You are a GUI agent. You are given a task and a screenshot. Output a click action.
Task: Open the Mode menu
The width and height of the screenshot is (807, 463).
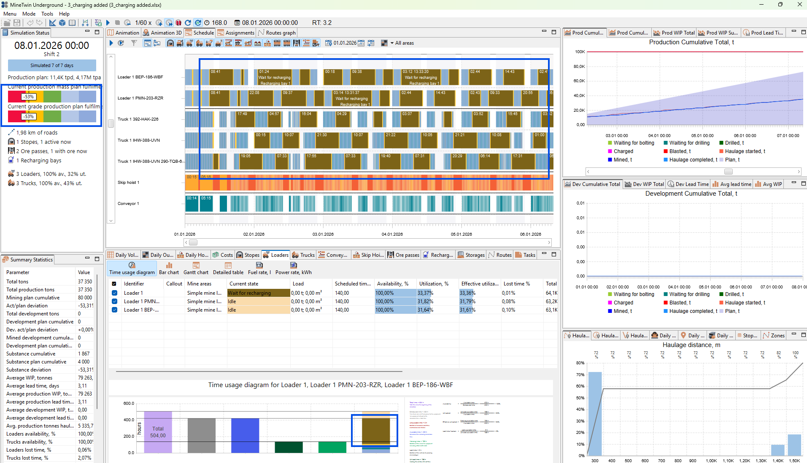(x=29, y=14)
